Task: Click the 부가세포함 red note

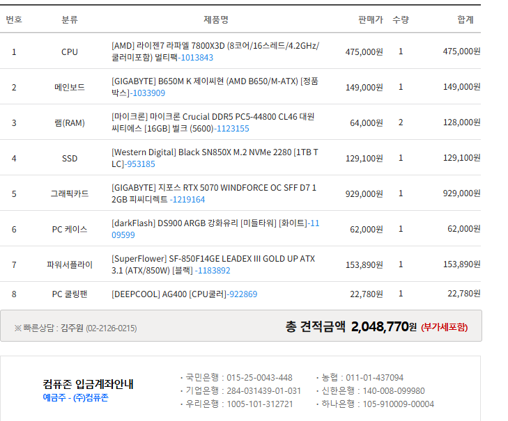Action: click(x=444, y=328)
